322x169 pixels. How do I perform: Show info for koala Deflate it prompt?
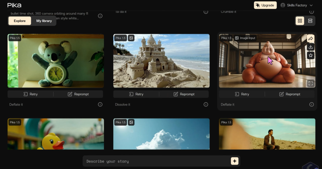100,104
